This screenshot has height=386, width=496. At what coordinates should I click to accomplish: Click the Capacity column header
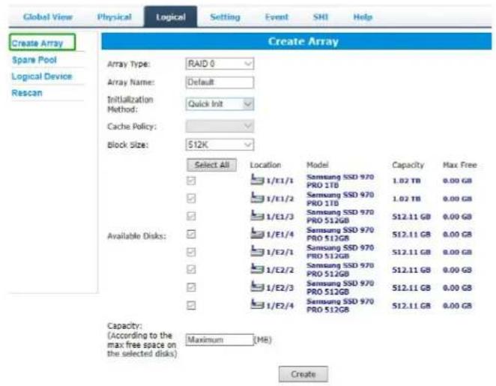pos(408,165)
